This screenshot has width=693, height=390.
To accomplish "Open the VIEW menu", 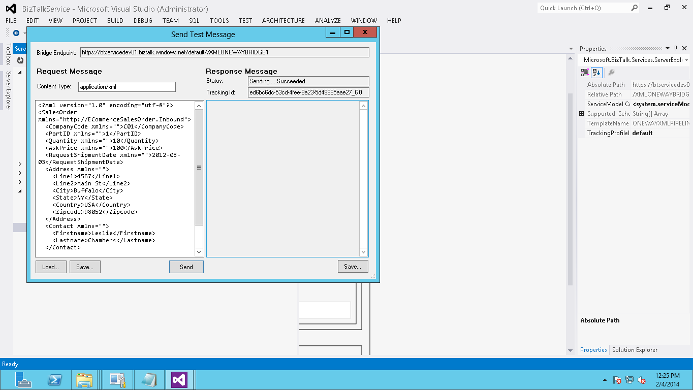I will click(56, 21).
